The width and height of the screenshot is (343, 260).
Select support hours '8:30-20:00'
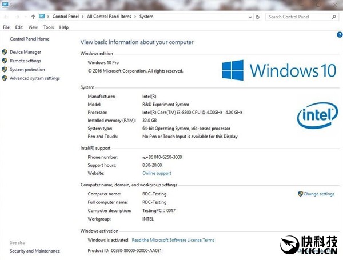coord(152,165)
